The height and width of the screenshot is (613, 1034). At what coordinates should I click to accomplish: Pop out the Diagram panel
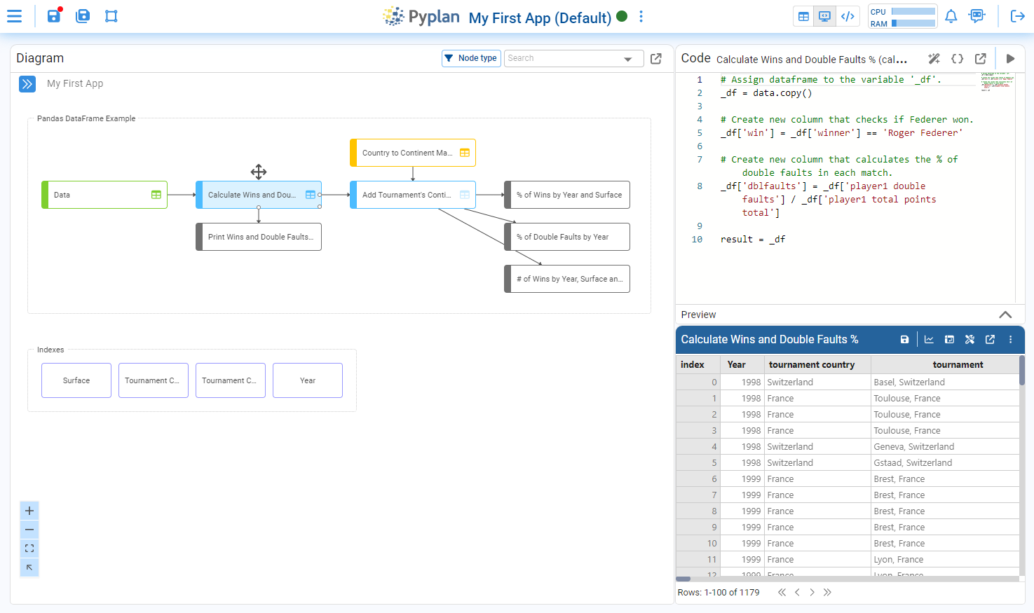pyautogui.click(x=656, y=59)
